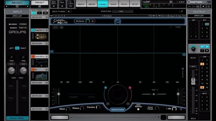Click the Waves W logo in plugin toolbar
This screenshot has height=121, width=216.
pos(52,16)
